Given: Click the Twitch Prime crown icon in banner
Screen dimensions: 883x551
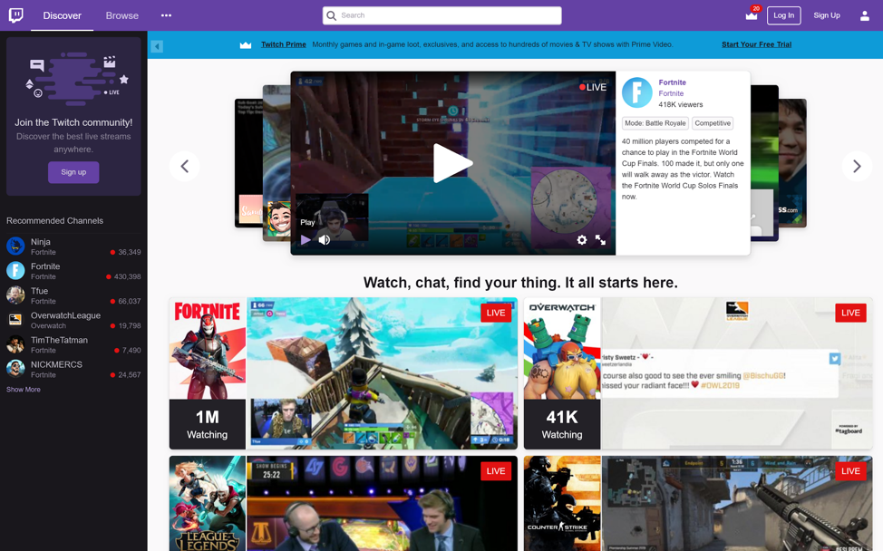Looking at the screenshot, I should [x=246, y=45].
